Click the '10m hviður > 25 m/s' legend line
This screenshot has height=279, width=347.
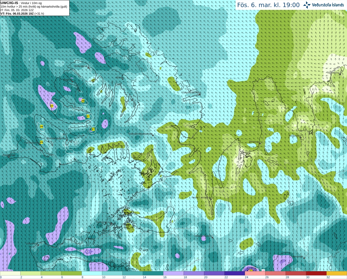(x=34, y=7)
